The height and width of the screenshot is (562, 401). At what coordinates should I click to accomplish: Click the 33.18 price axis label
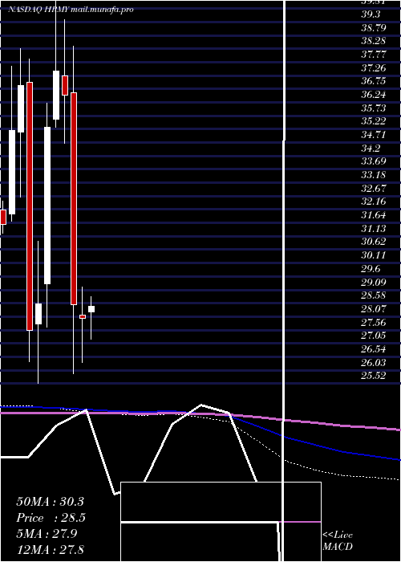pyautogui.click(x=374, y=175)
